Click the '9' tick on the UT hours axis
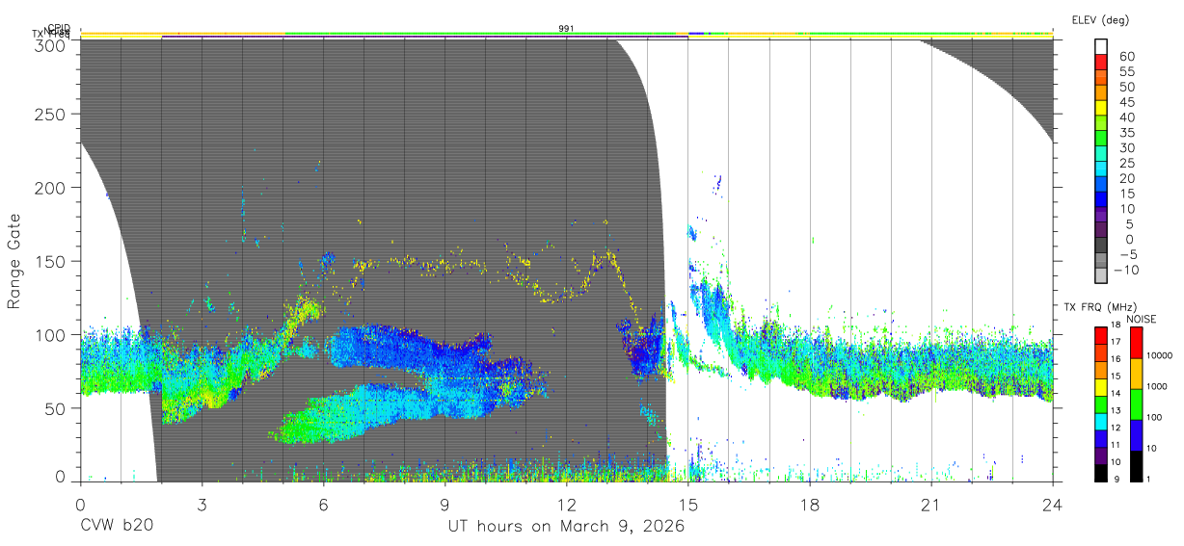Image resolution: width=1184 pixels, height=546 pixels. [x=445, y=505]
